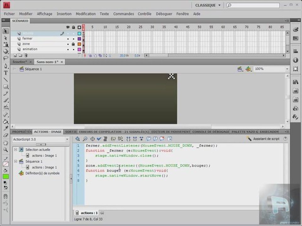Open the Fichier menu
This screenshot has height=226, width=302.
9,14
